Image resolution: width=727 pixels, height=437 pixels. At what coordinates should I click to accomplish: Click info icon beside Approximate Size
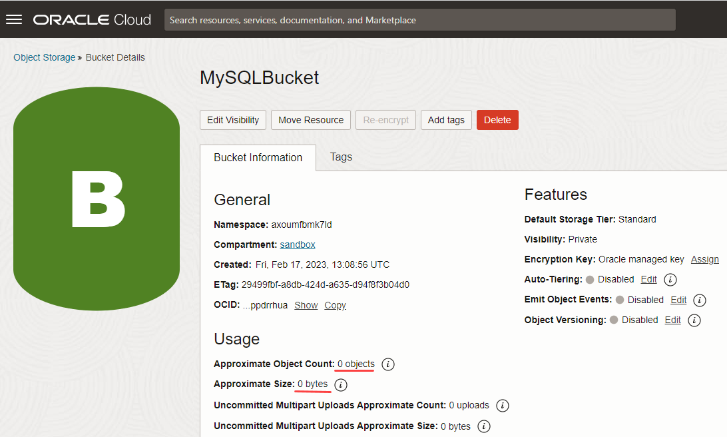click(x=340, y=384)
